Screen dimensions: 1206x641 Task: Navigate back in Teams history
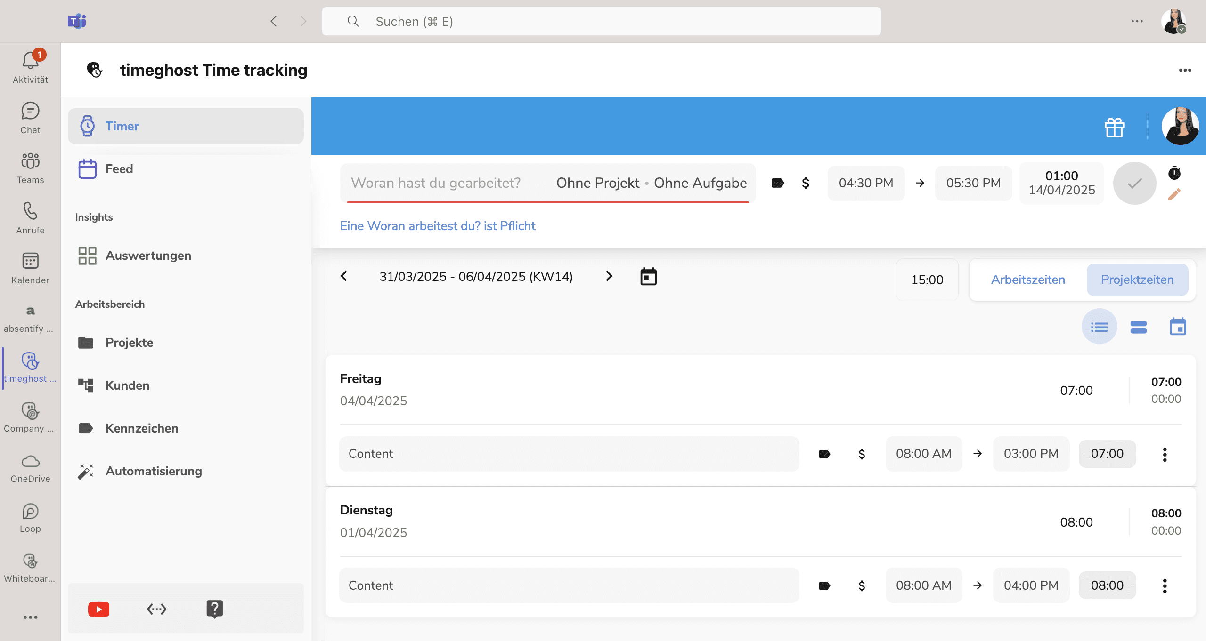[274, 21]
